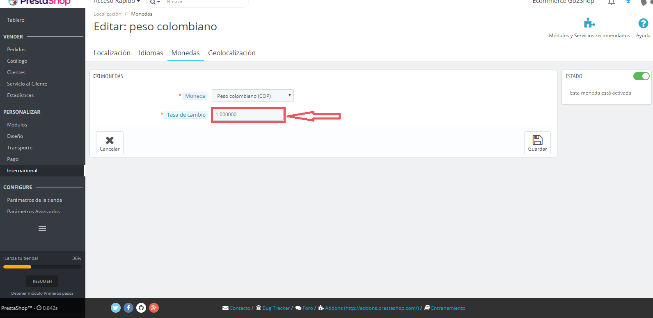
Task: Click the Moneda field label
Action: coord(195,96)
